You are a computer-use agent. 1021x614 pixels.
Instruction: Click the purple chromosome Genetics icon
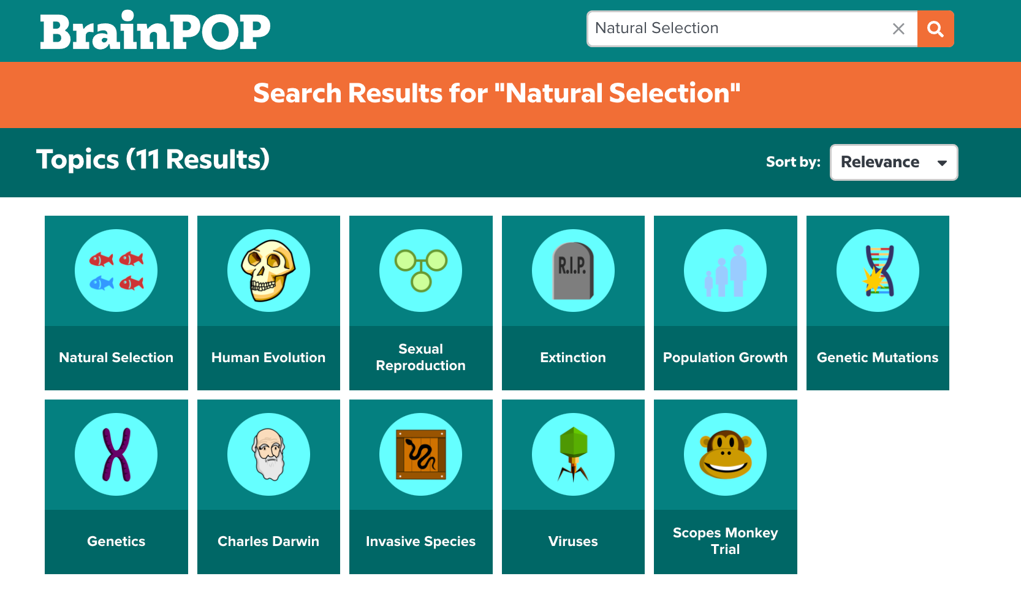116,455
